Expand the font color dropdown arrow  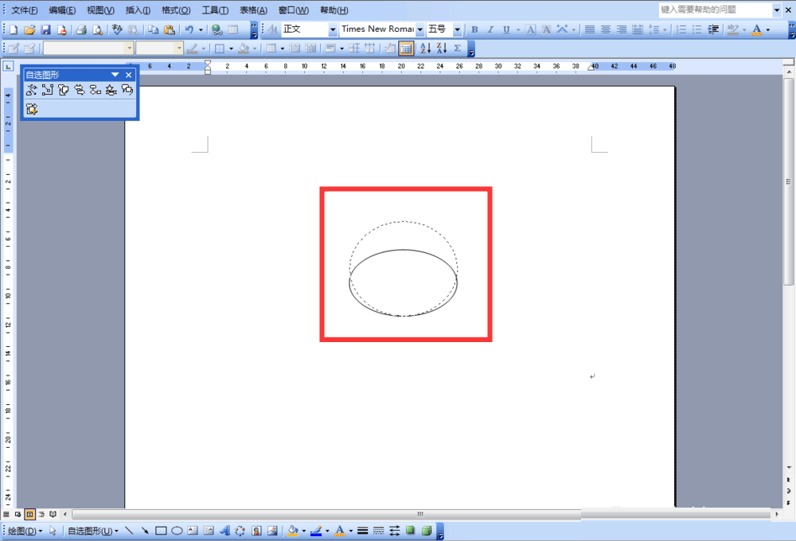pos(767,30)
